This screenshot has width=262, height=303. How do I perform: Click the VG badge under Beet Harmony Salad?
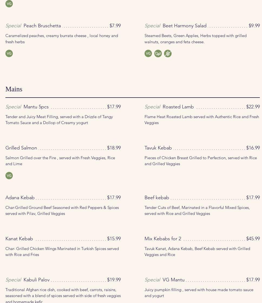[x=148, y=54]
